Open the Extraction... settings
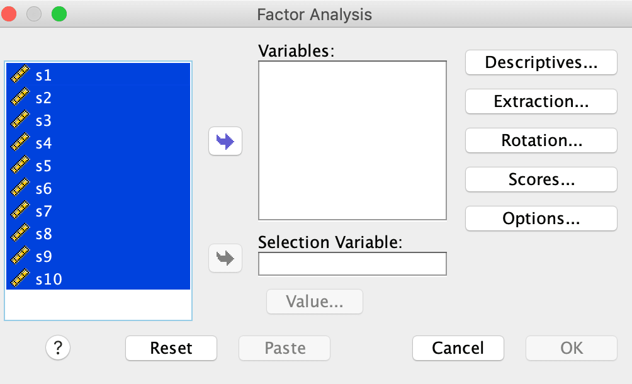 point(541,101)
